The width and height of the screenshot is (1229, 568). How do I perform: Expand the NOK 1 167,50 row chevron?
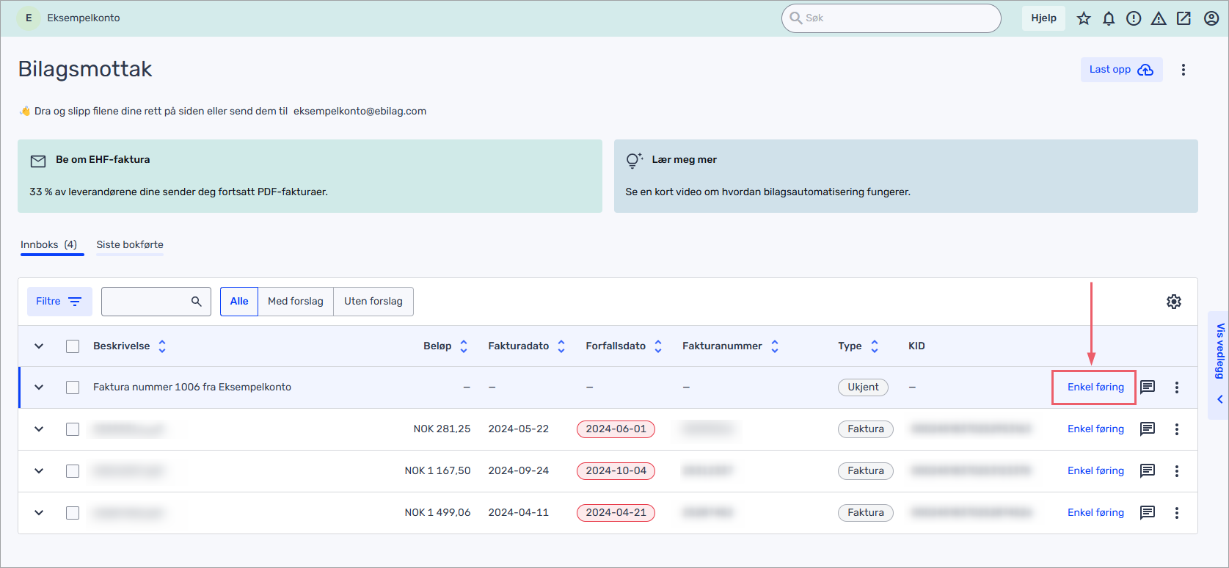click(39, 470)
